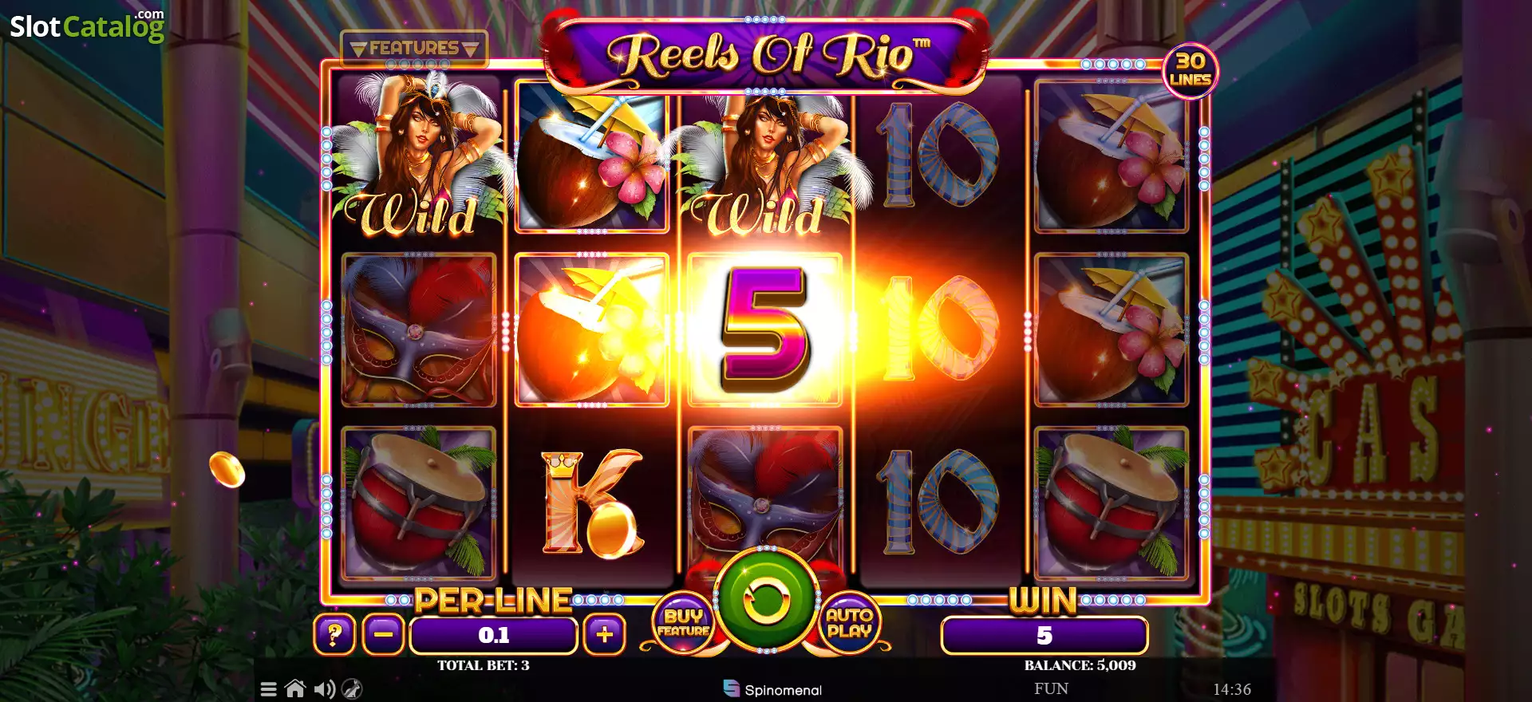The image size is (1532, 702).
Task: Open SlotCatalog.com logo link
Action: [87, 26]
